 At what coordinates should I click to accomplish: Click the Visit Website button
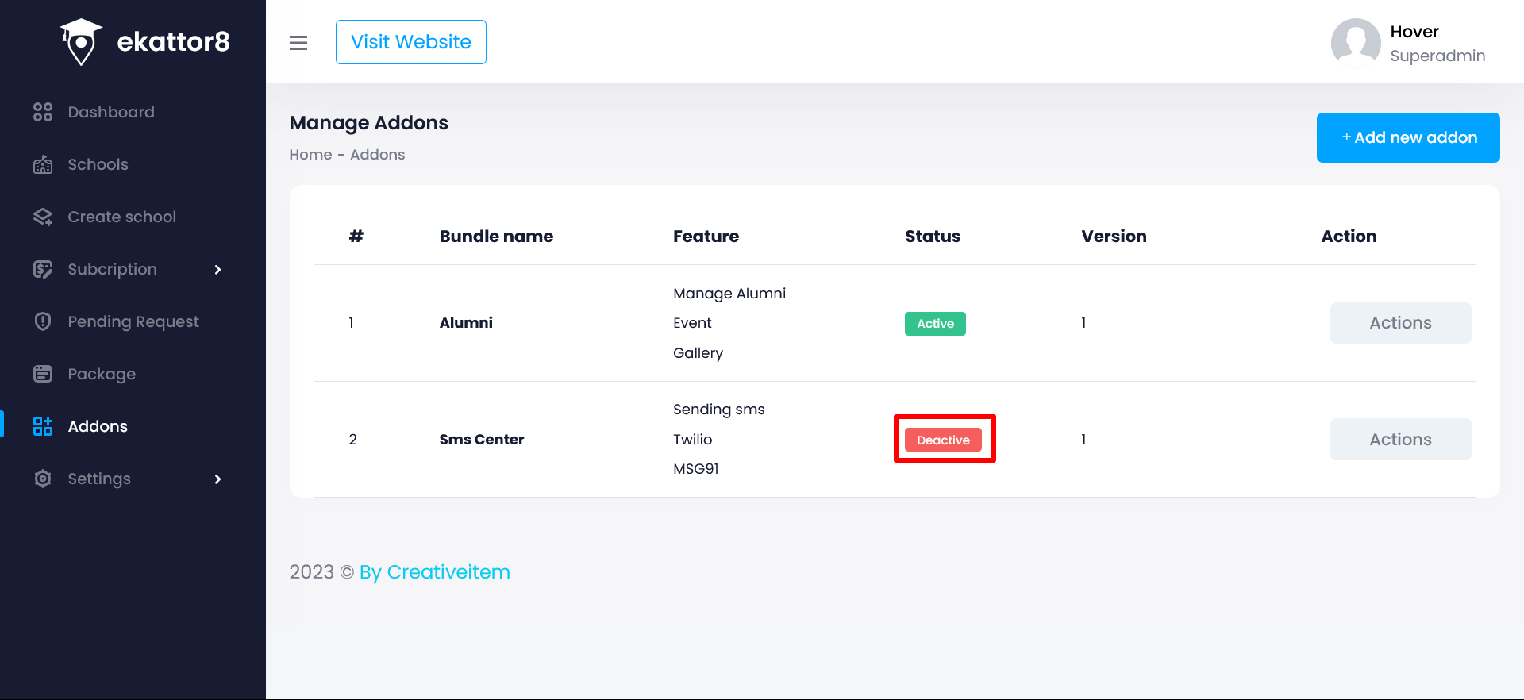click(x=410, y=42)
